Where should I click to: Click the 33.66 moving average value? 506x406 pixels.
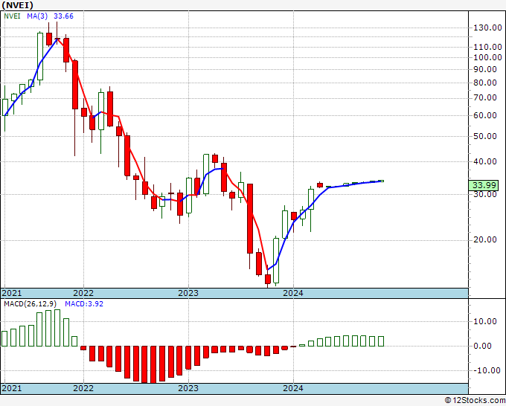(x=63, y=16)
